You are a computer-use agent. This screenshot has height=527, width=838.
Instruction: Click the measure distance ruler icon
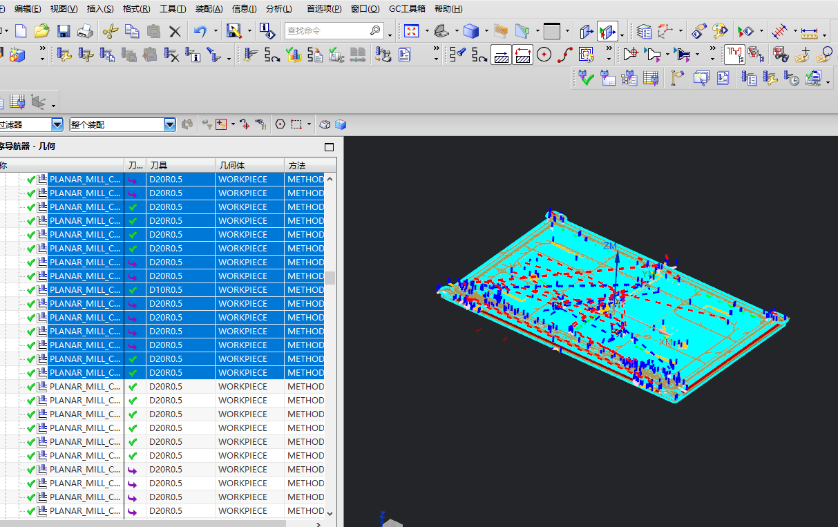coord(809,32)
